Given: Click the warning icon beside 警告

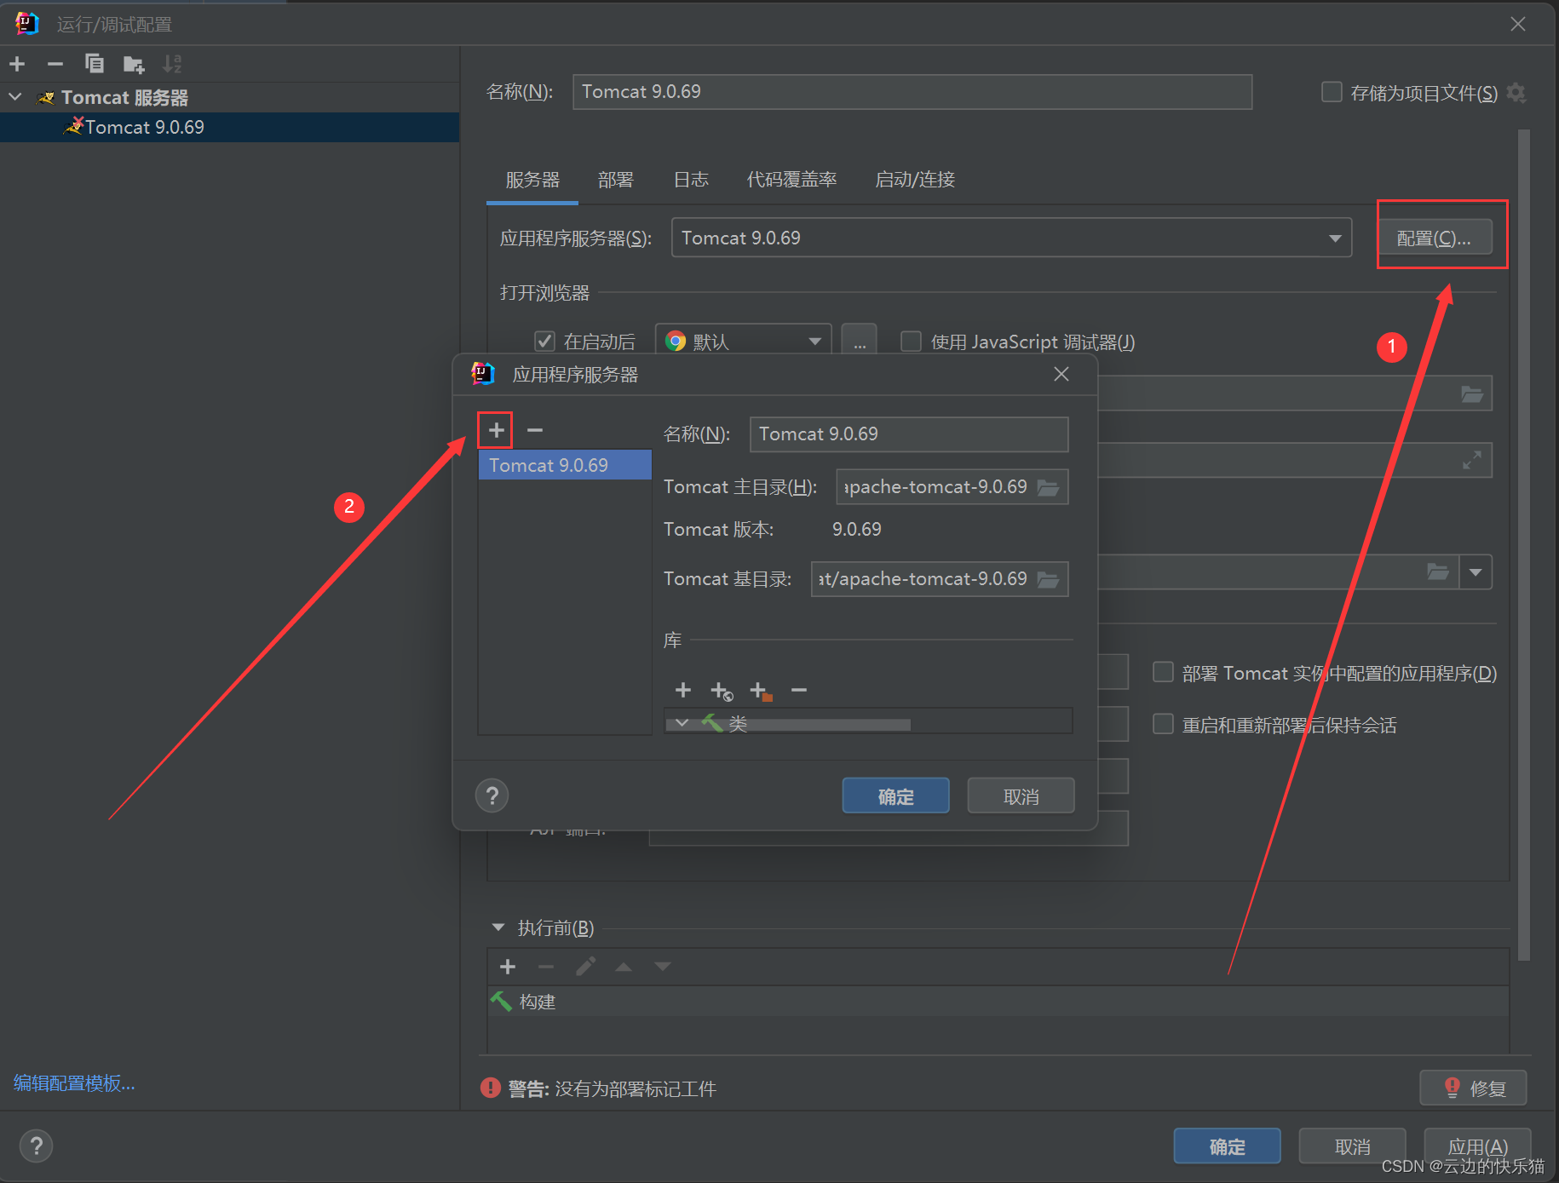Looking at the screenshot, I should [491, 1088].
